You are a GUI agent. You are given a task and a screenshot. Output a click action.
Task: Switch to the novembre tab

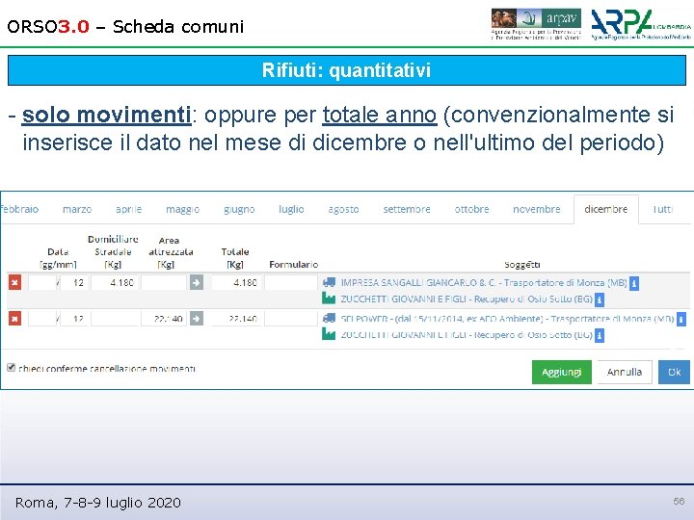click(x=537, y=209)
